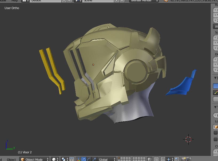Select the rotate manipulator arc icon
The image size is (218, 161).
(89, 159)
